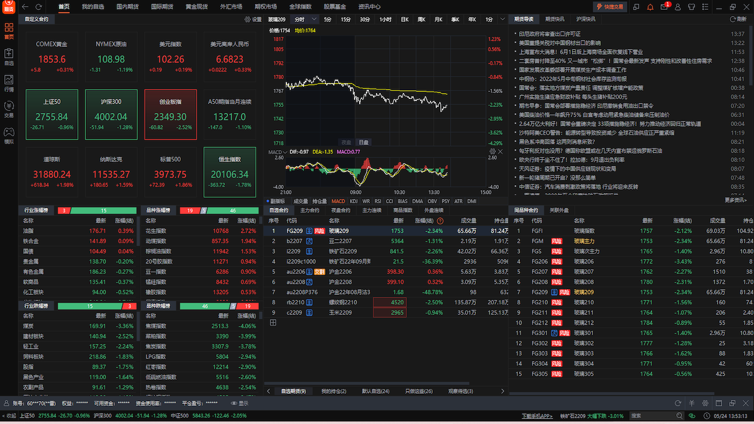Switch to 关联外盘 tab
Viewport: 754px width, 424px height.
coord(559,210)
